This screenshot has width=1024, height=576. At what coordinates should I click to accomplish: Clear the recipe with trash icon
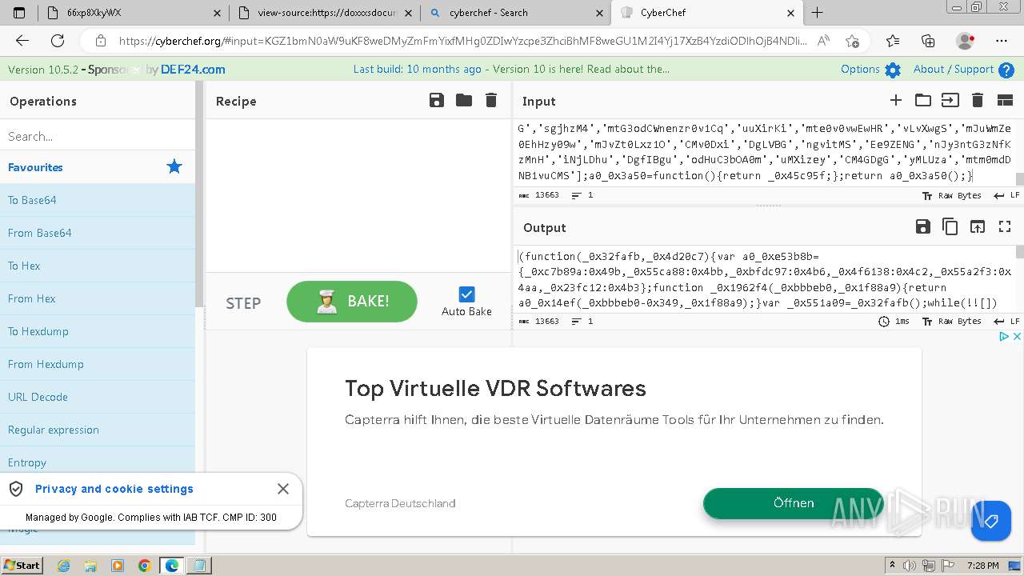(x=491, y=100)
